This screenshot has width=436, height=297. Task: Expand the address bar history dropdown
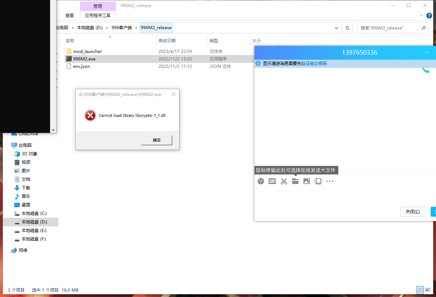pyautogui.click(x=337, y=28)
